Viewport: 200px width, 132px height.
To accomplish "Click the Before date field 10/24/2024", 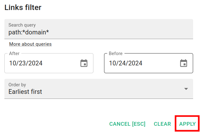I will 125,63.
